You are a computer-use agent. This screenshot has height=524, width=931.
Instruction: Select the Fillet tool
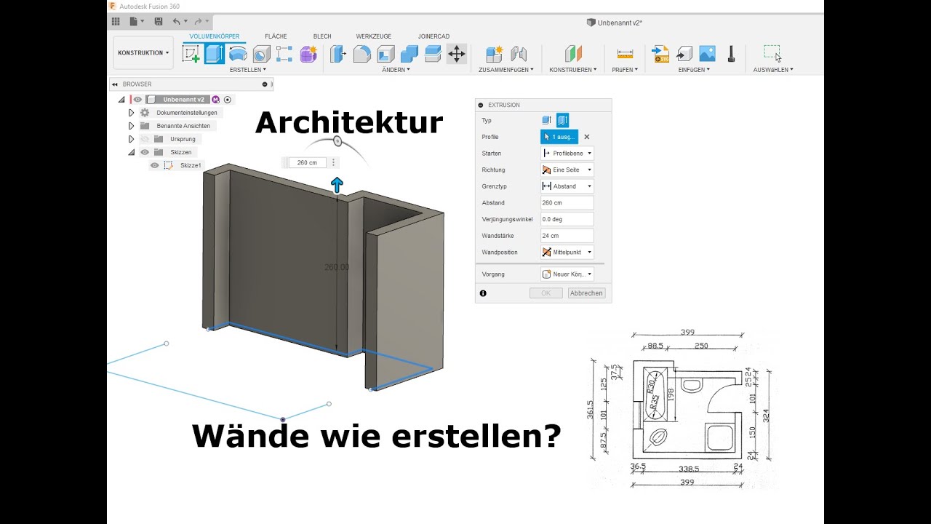[362, 54]
